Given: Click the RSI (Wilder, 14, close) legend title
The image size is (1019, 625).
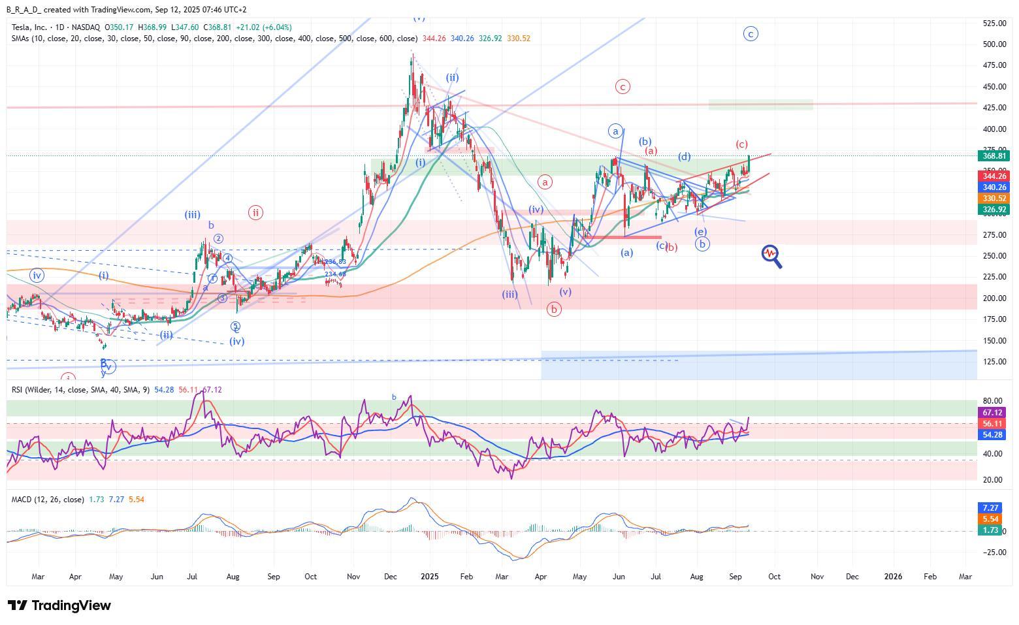Looking at the screenshot, I should 81,390.
